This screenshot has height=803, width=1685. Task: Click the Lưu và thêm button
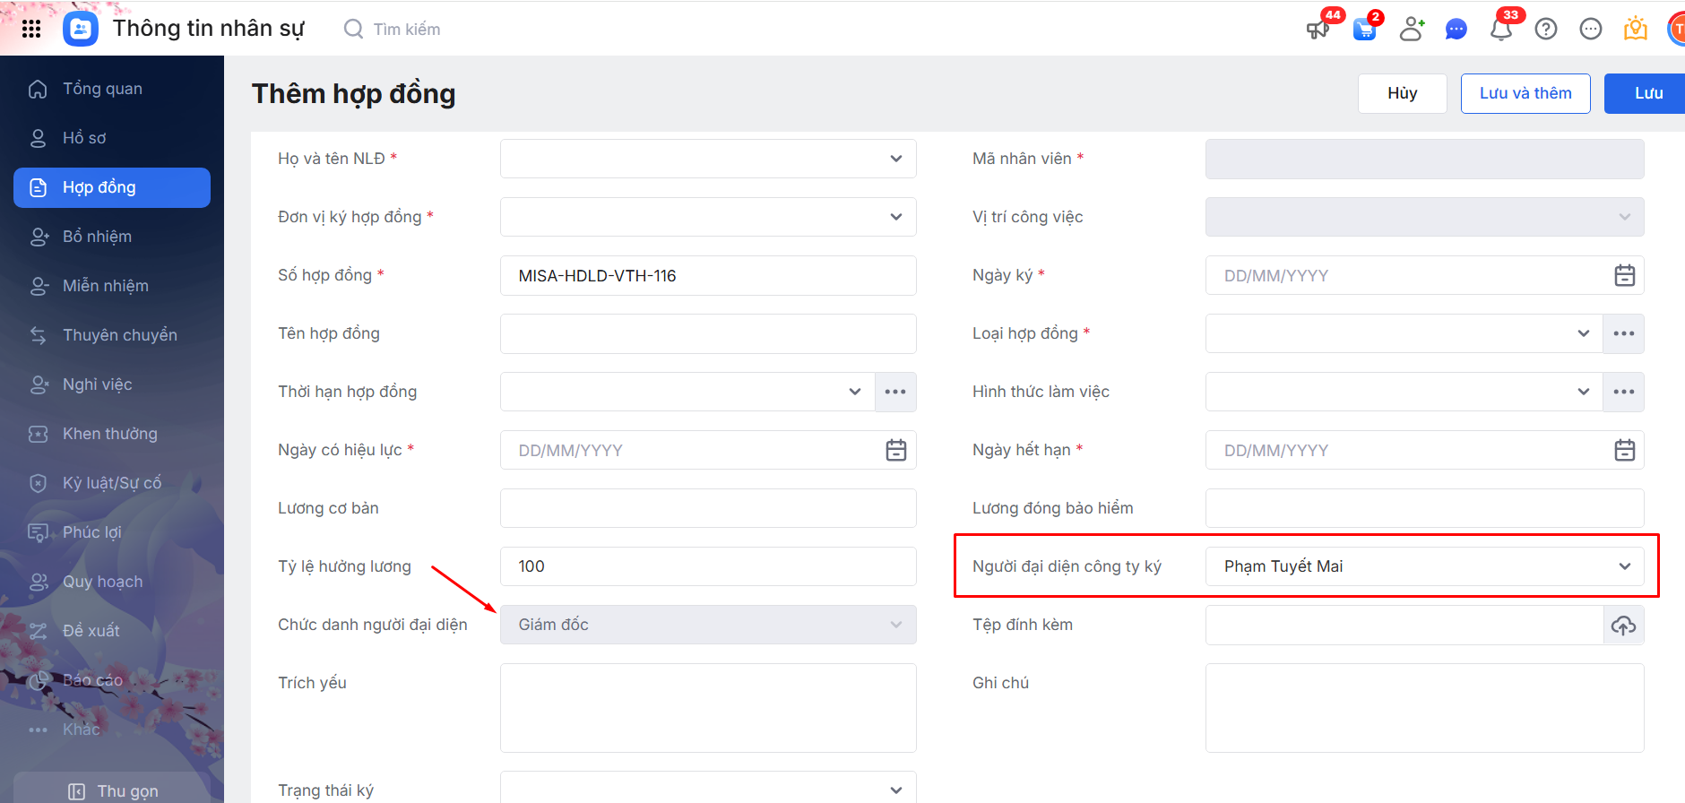1525,93
